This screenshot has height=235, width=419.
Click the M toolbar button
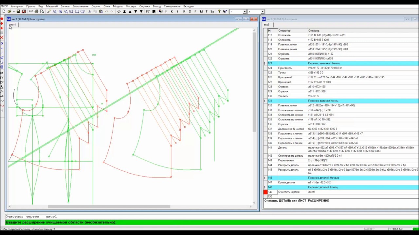(x=201, y=11)
